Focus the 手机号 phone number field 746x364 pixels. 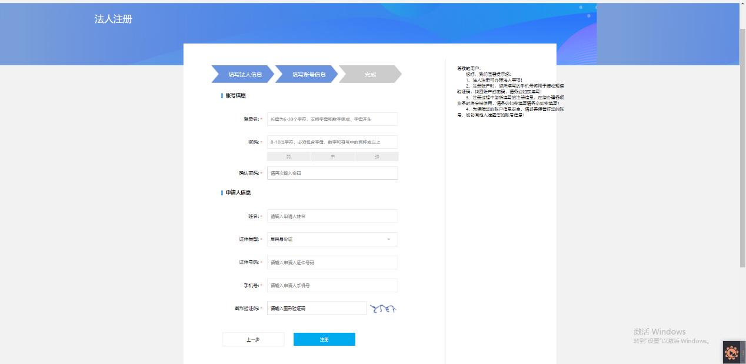click(332, 285)
